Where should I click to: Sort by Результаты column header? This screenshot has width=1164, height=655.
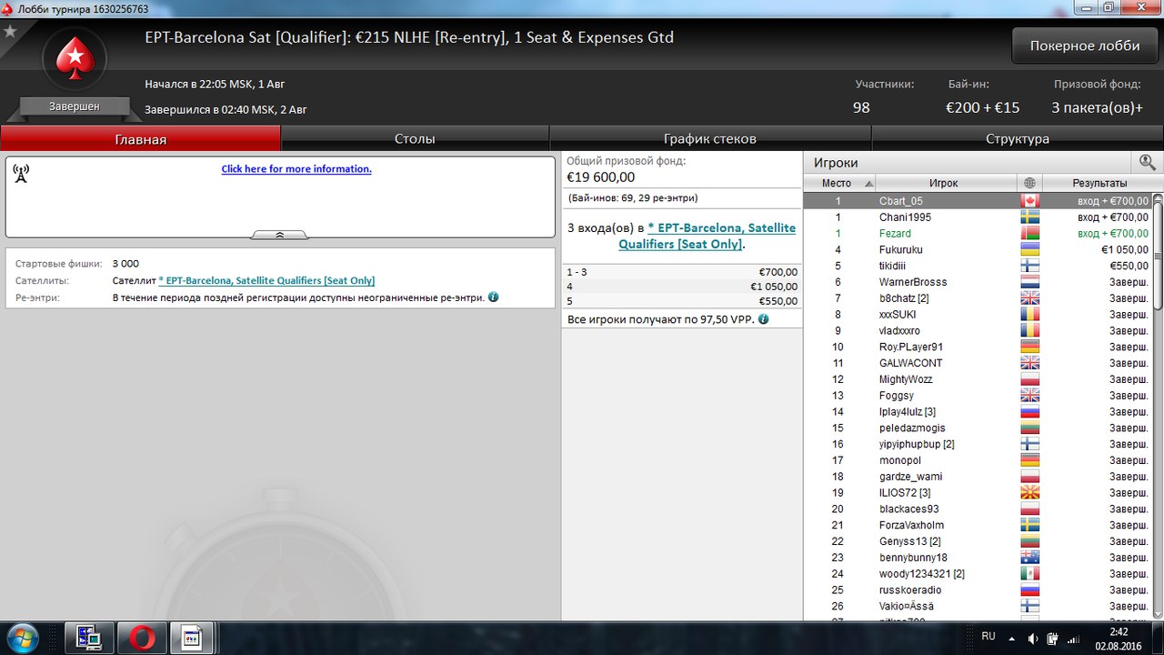click(x=1099, y=183)
